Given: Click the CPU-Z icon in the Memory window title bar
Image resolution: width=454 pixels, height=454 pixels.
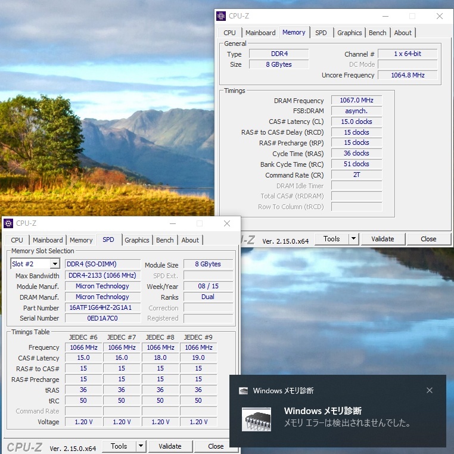Looking at the screenshot, I should [221, 16].
